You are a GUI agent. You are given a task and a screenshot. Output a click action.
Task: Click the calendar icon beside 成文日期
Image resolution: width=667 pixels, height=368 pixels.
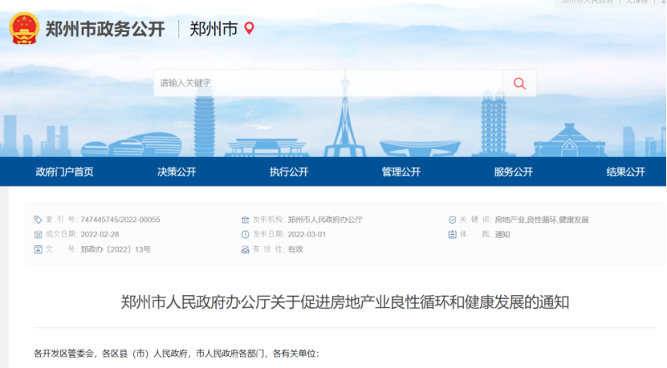tap(38, 235)
